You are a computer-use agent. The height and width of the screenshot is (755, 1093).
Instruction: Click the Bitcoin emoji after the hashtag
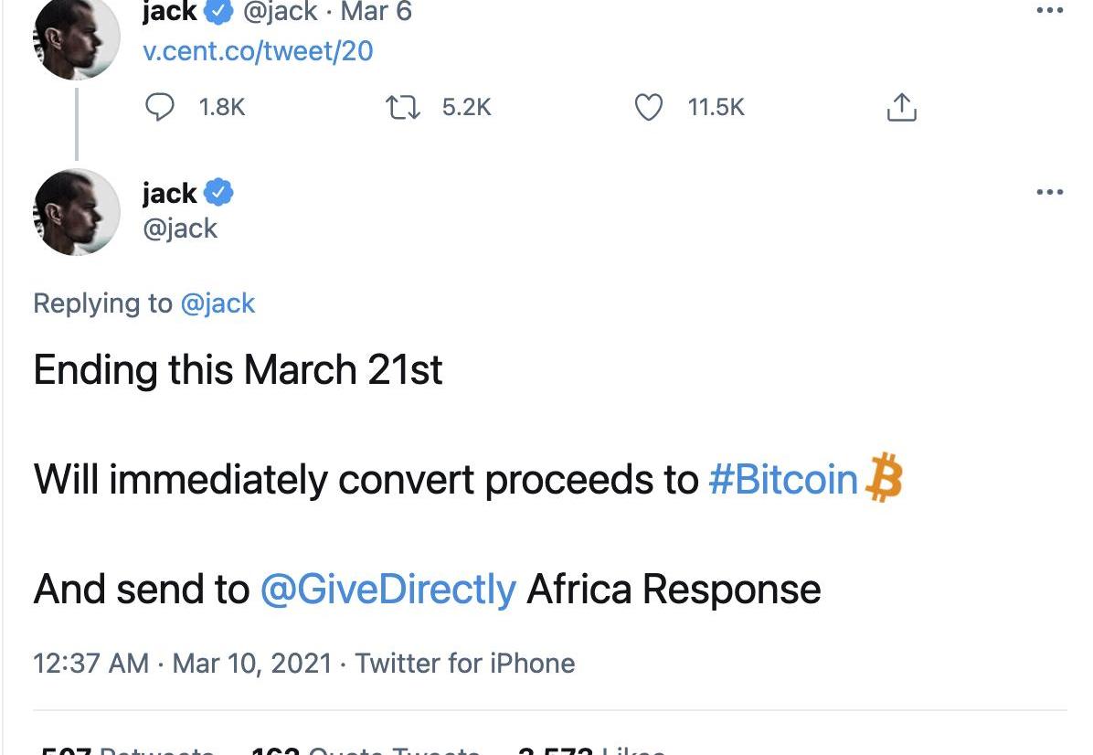tap(883, 478)
